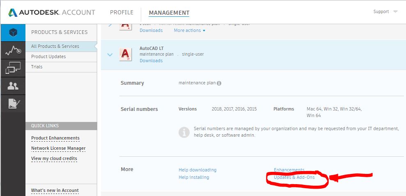The image size is (406, 196).
Task: Click the Autodesk Account logo
Action: pos(52,12)
